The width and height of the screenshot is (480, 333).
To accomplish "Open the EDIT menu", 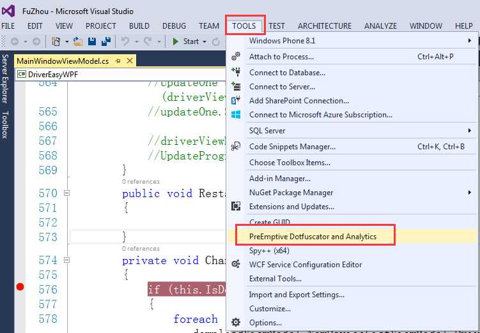I will (35, 26).
